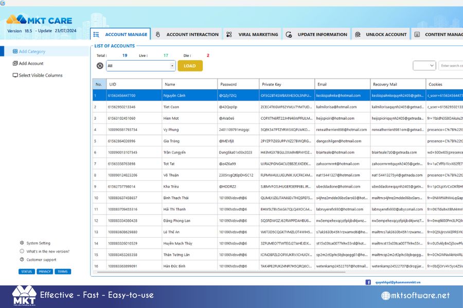
Task: Click the No. column header
Action: pos(99,84)
